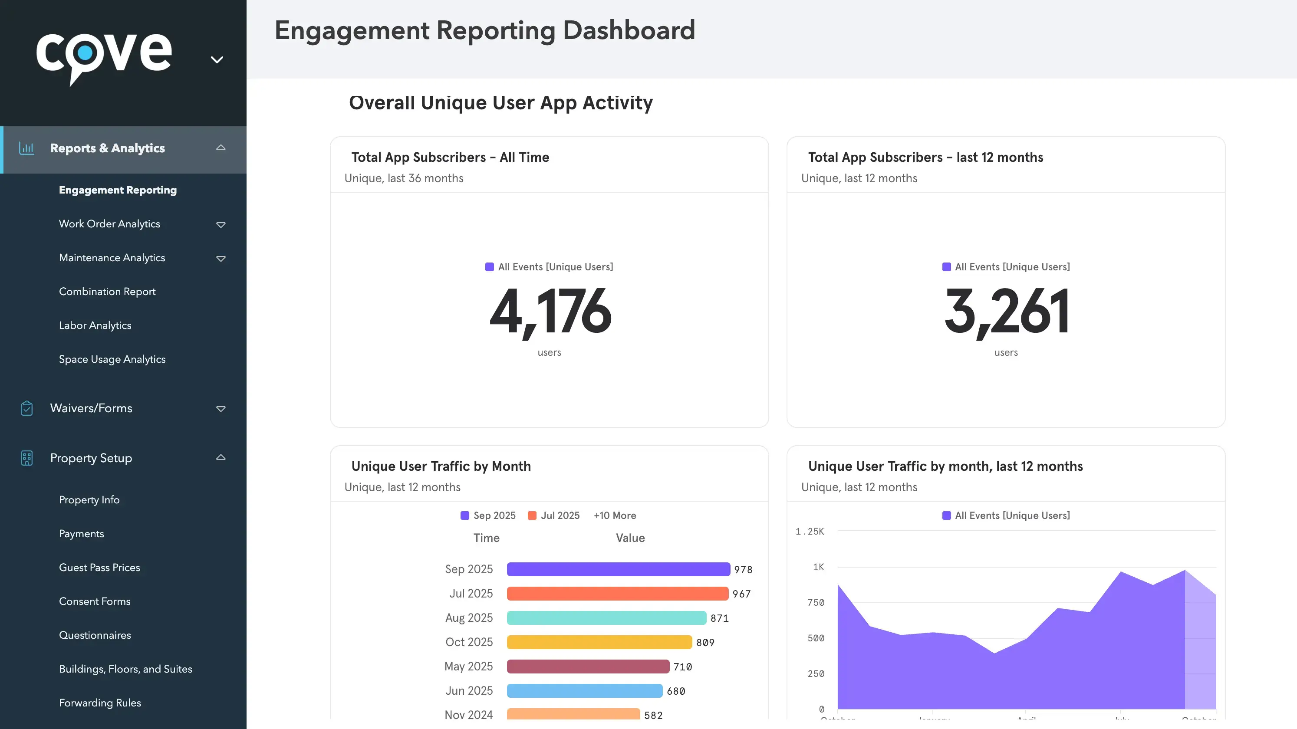Click the purple All Events color swatch
The image size is (1297, 729).
[489, 267]
